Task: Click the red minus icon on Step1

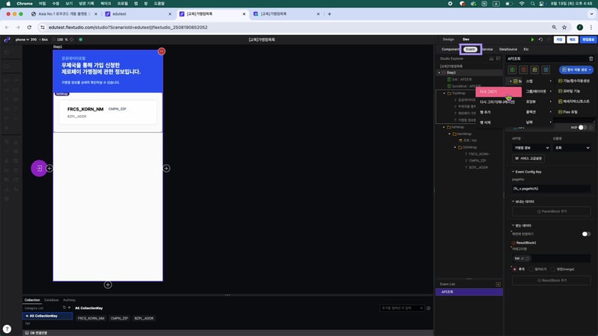Action: [x=161, y=52]
